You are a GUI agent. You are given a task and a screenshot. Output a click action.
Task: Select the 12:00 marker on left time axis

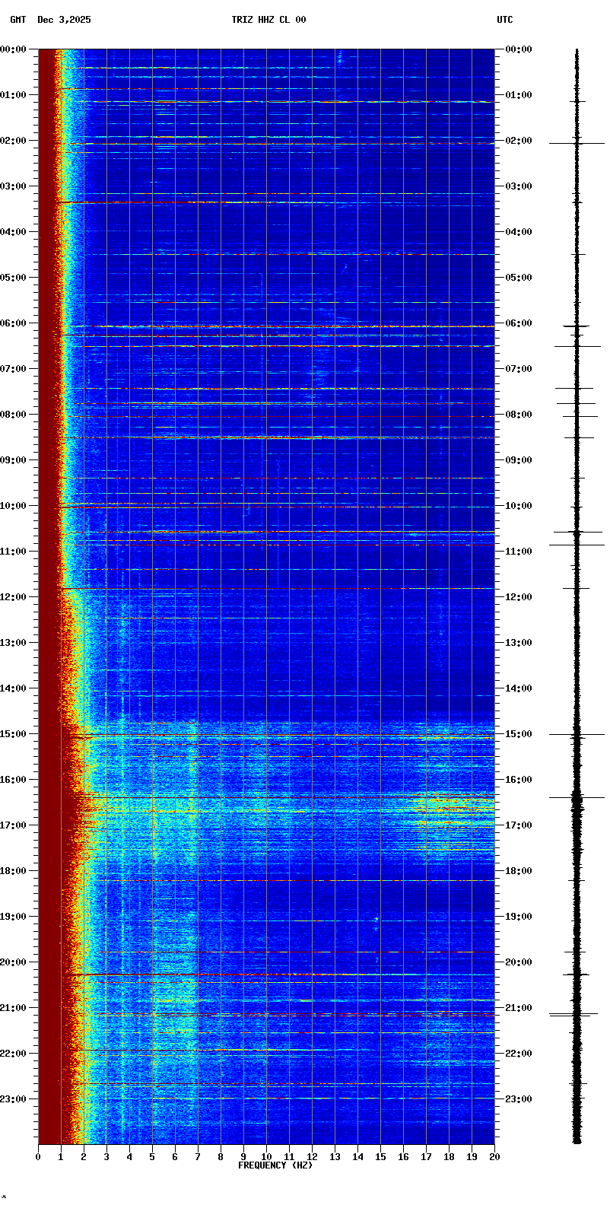pos(14,597)
